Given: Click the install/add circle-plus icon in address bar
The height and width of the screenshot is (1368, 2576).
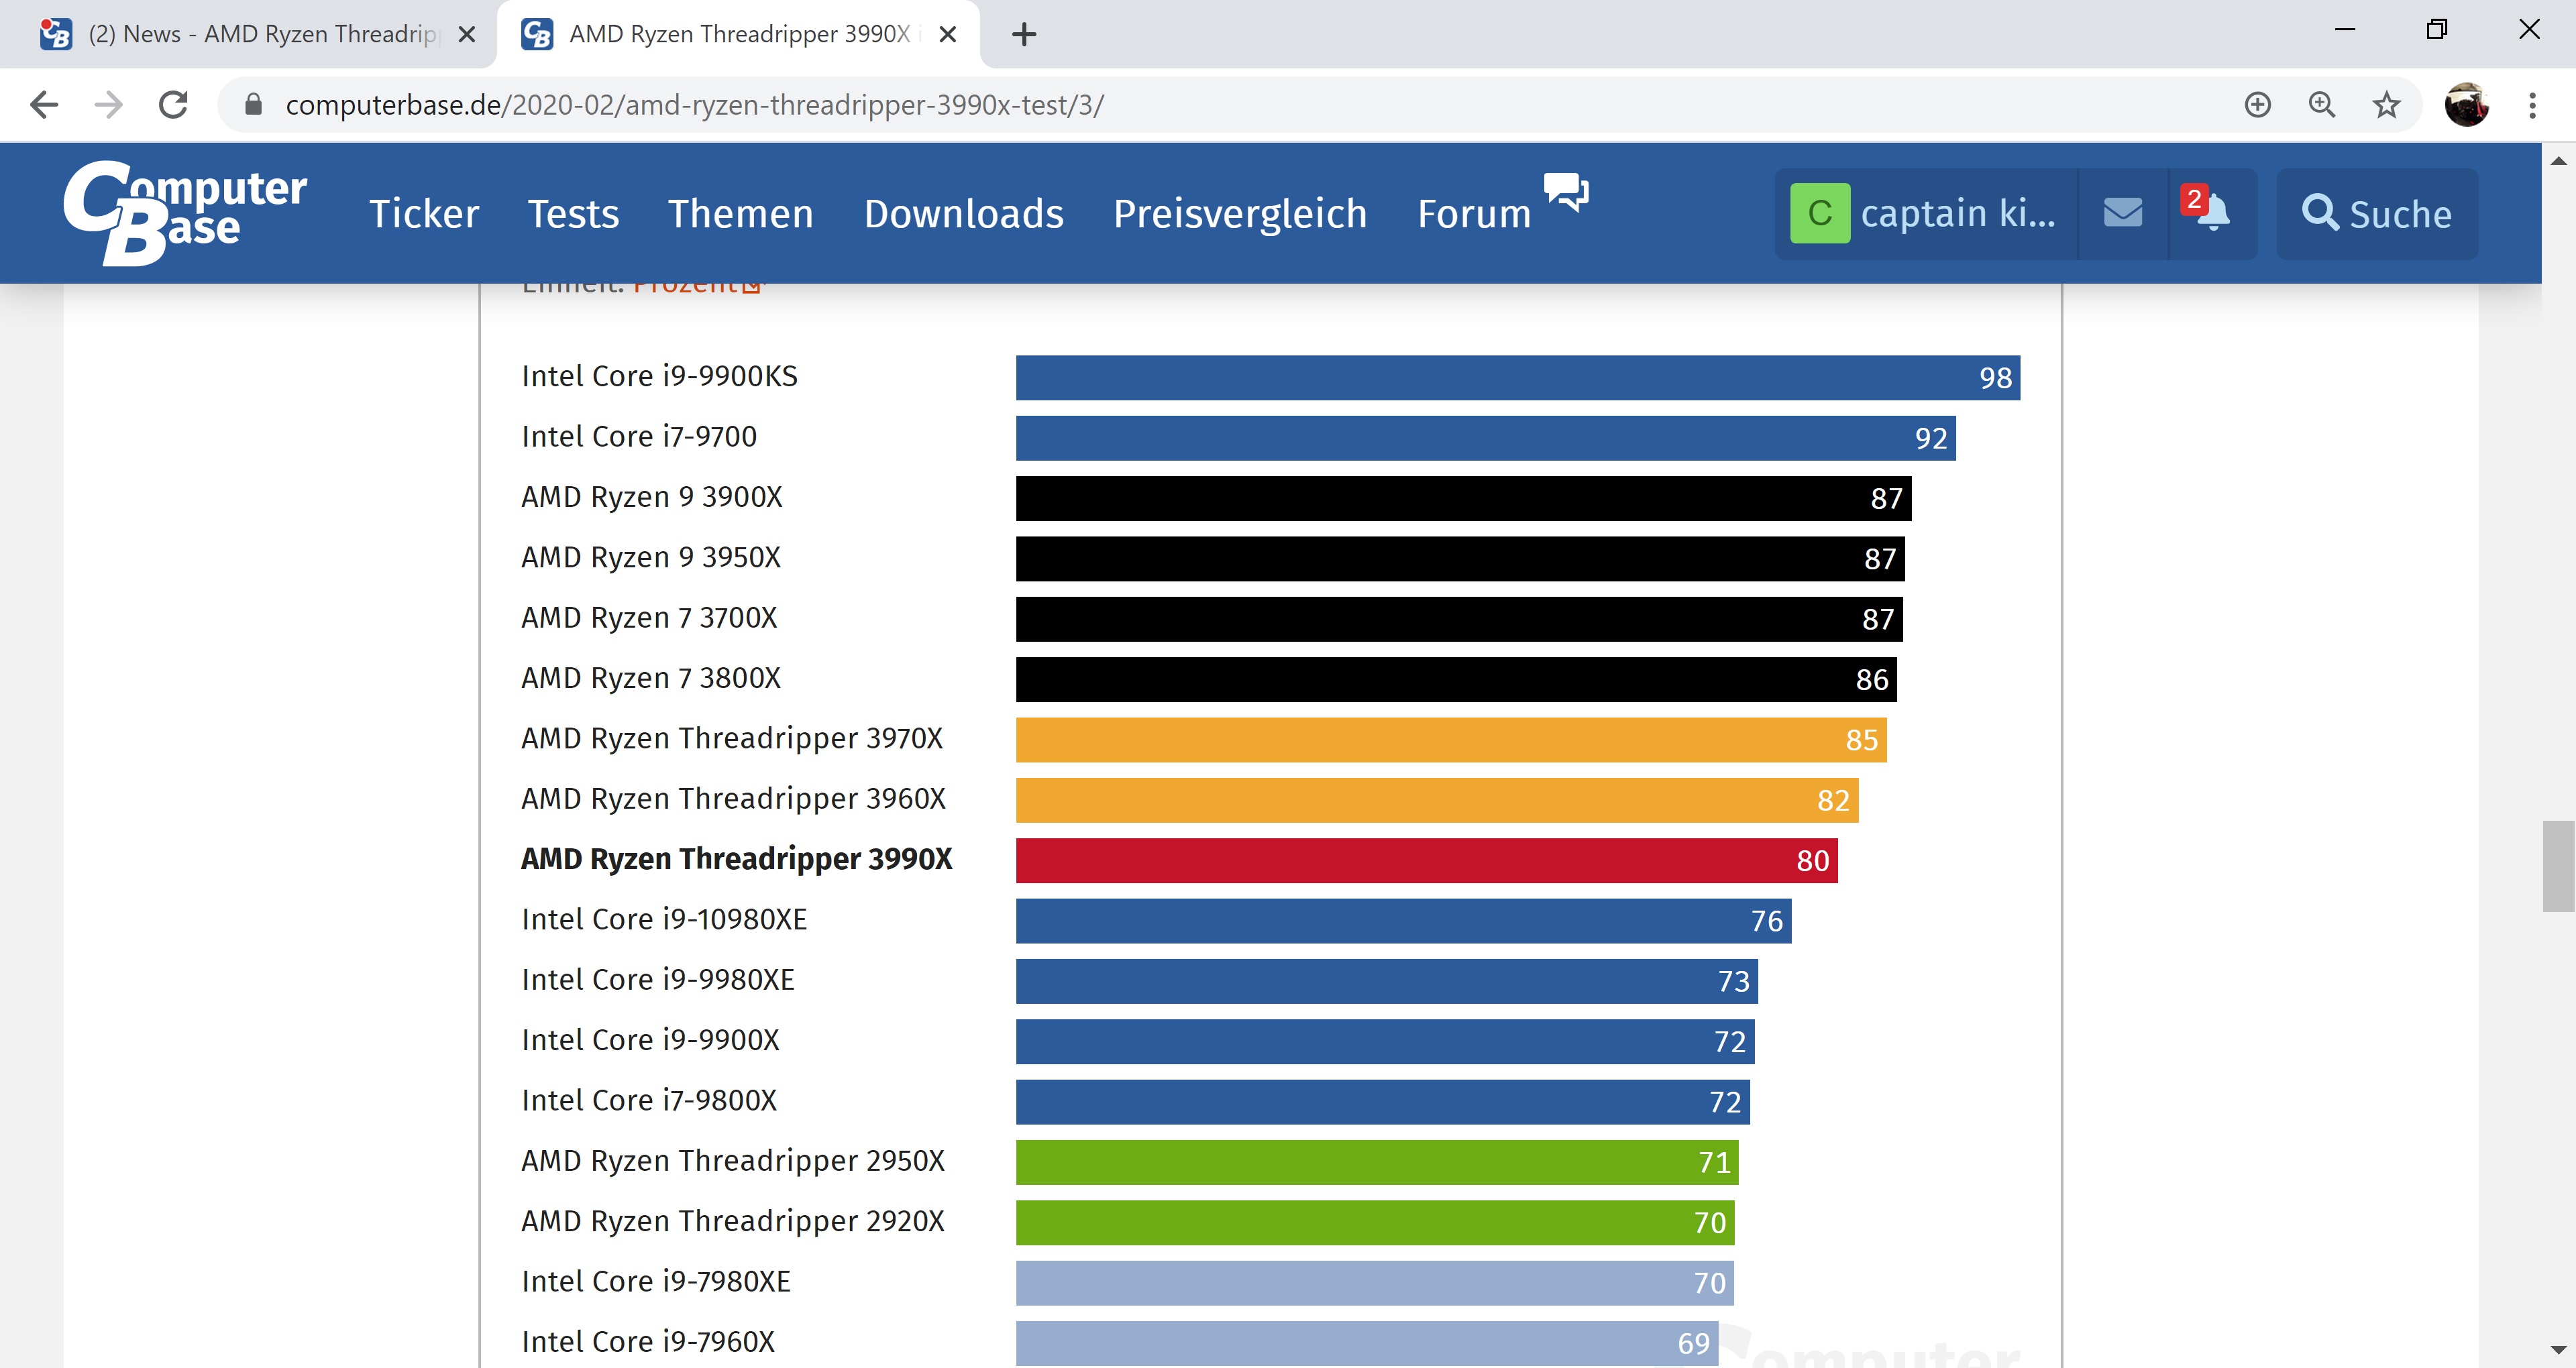Looking at the screenshot, I should point(2257,105).
